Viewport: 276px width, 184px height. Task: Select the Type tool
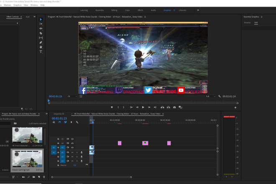point(41,51)
